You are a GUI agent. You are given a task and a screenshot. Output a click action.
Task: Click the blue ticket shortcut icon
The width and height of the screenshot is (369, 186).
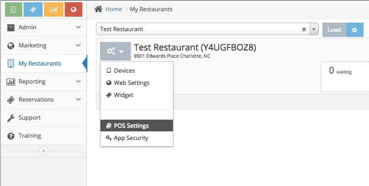[34, 9]
